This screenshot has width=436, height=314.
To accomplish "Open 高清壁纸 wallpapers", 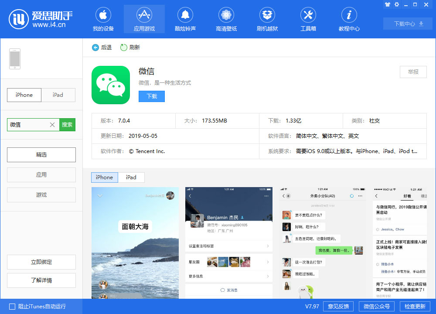I will point(226,19).
